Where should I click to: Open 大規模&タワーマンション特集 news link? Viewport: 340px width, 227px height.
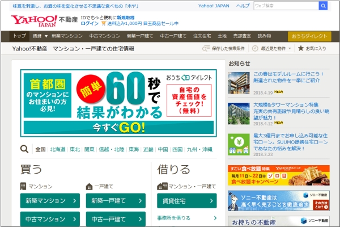click(x=291, y=111)
